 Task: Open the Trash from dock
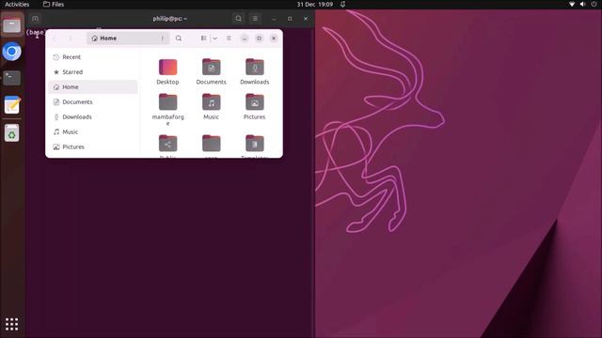click(12, 133)
